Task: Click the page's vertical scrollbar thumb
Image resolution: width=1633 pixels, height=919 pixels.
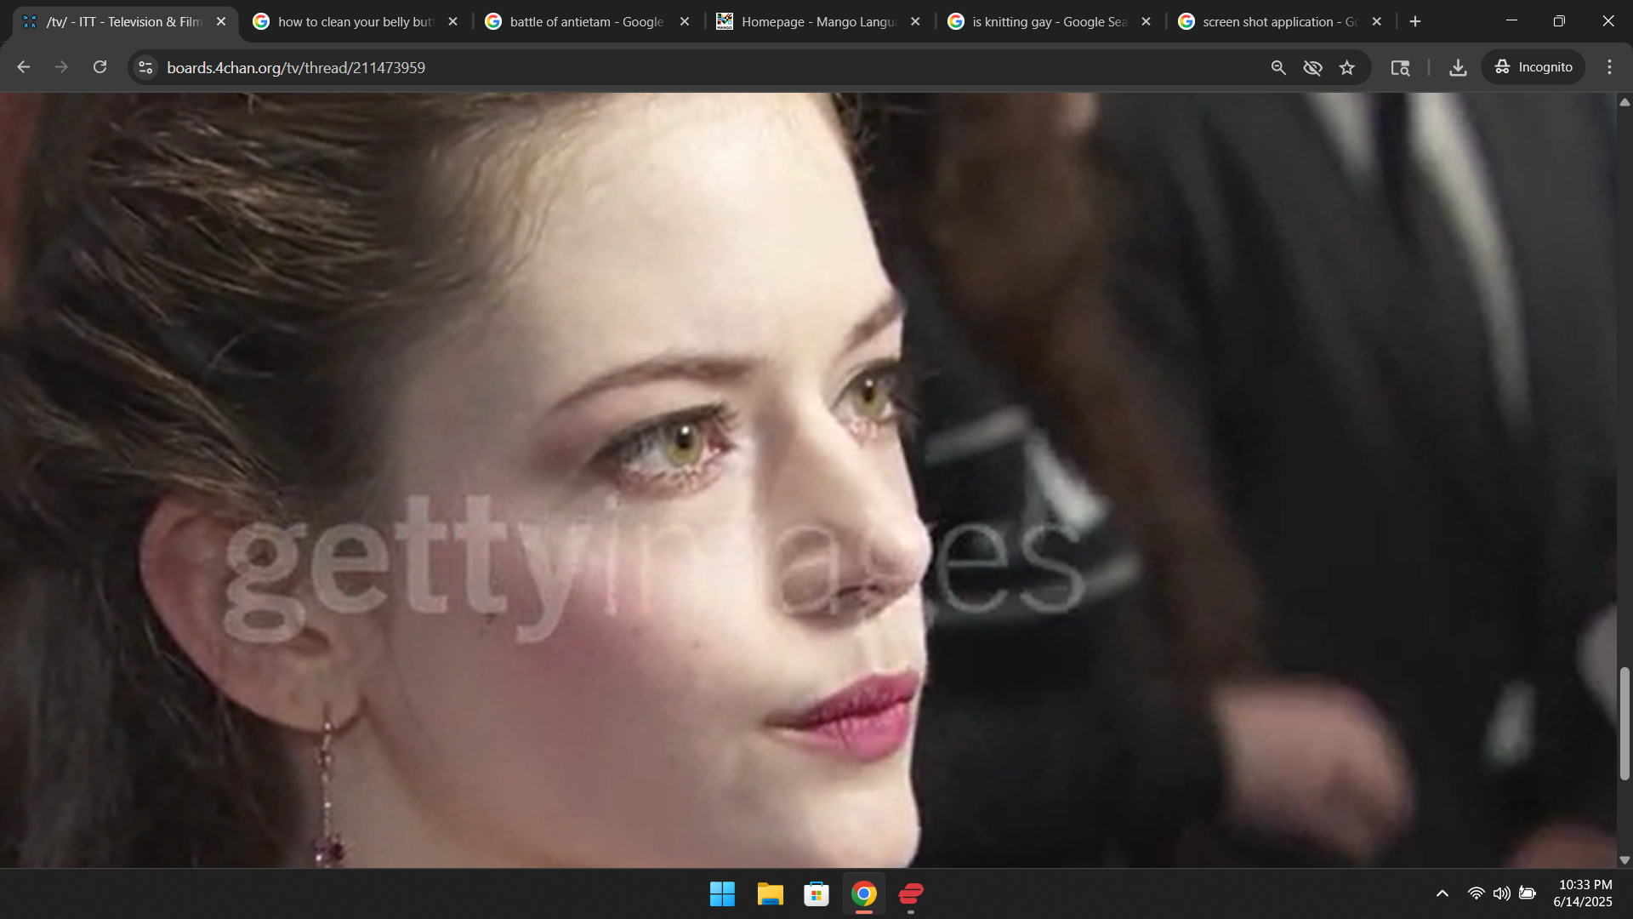Action: (x=1624, y=723)
